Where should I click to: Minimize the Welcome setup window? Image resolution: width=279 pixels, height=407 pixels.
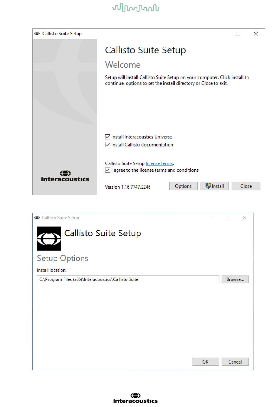[x=220, y=34]
